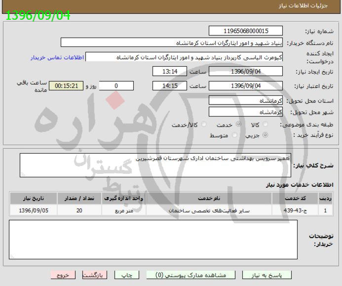The width and height of the screenshot is (342, 286).
Task: Click unit cell 'متر مربع'
Action: (124, 210)
